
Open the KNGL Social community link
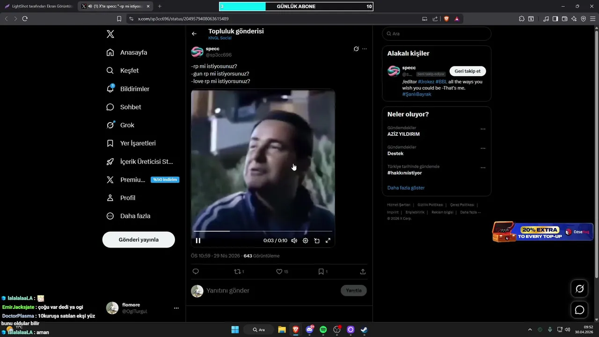click(220, 38)
